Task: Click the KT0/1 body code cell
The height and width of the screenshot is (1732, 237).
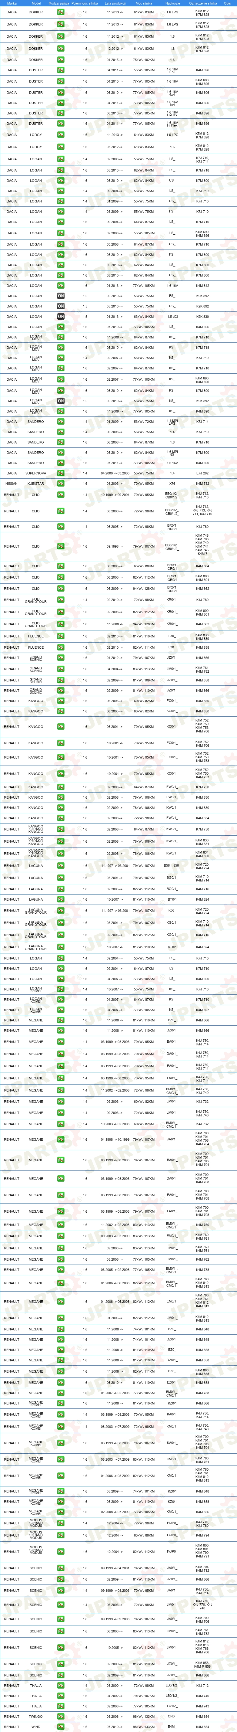Action: (172, 947)
